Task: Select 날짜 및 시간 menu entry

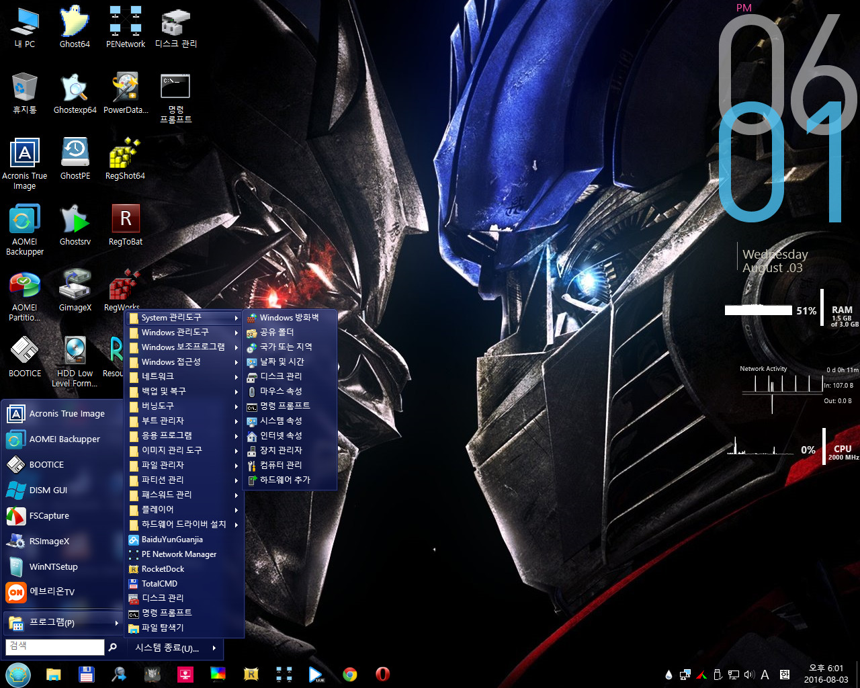Action: [290, 362]
